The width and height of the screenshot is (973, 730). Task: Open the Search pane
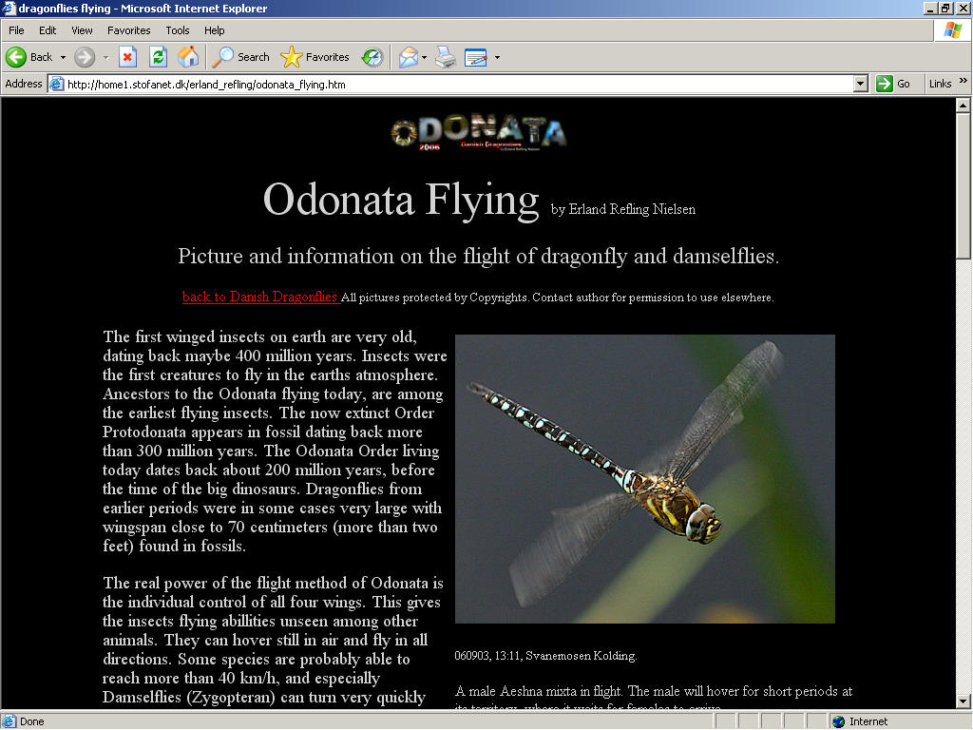pyautogui.click(x=241, y=57)
